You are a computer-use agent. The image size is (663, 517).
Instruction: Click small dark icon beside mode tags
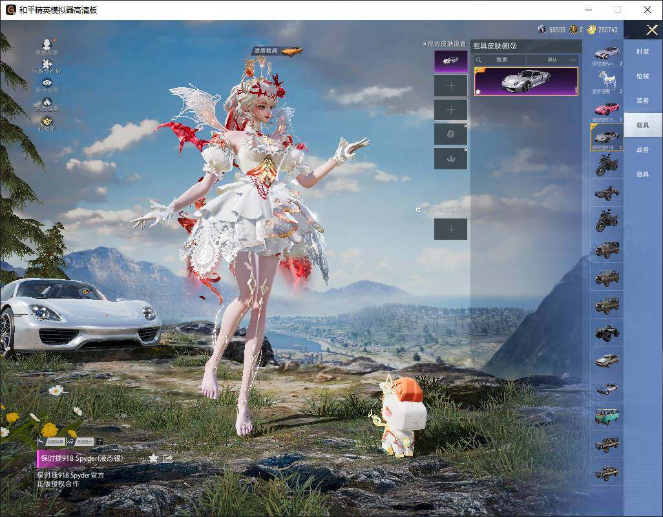[x=100, y=442]
